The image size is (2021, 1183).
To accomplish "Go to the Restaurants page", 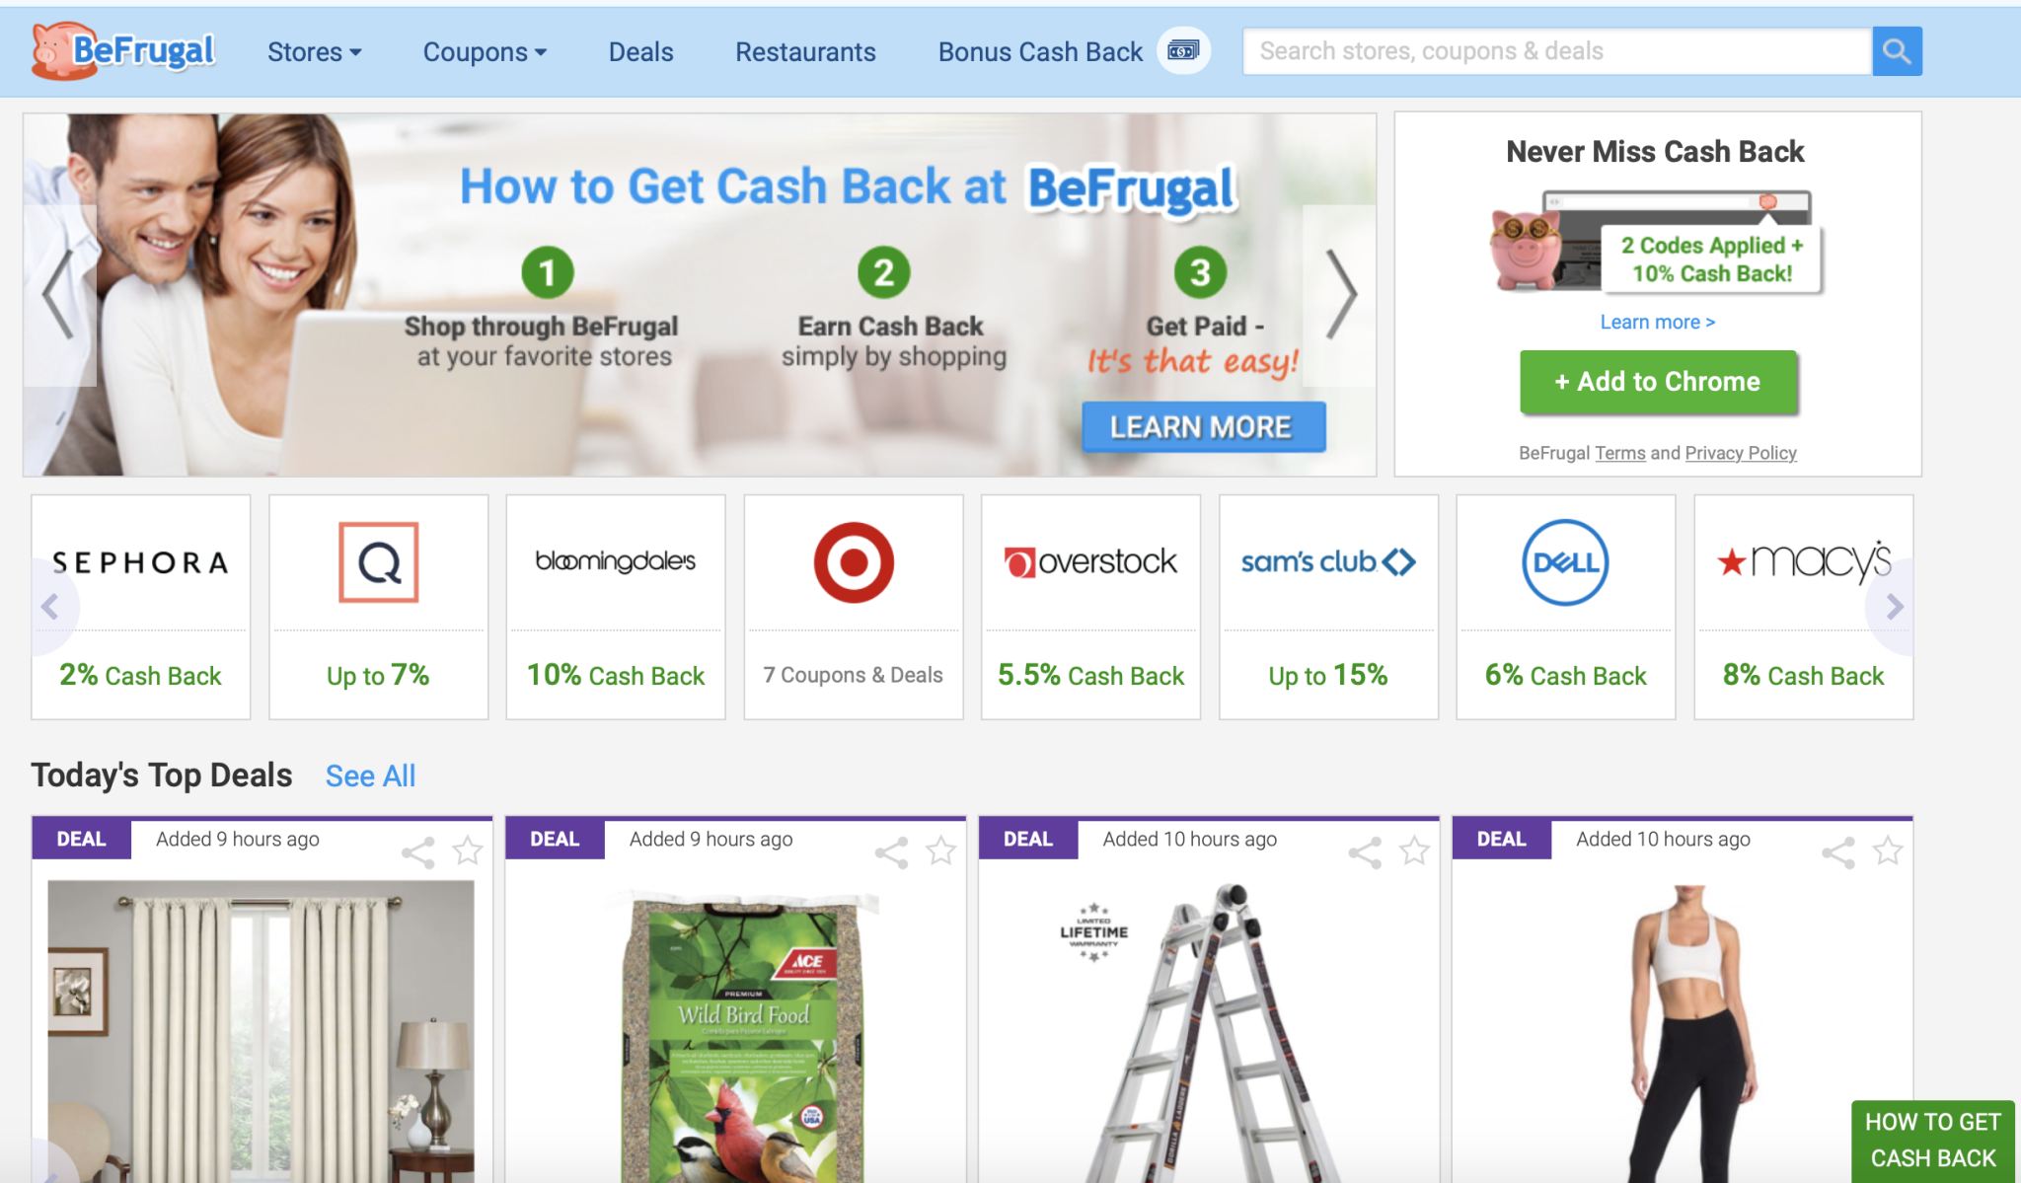I will [x=805, y=51].
